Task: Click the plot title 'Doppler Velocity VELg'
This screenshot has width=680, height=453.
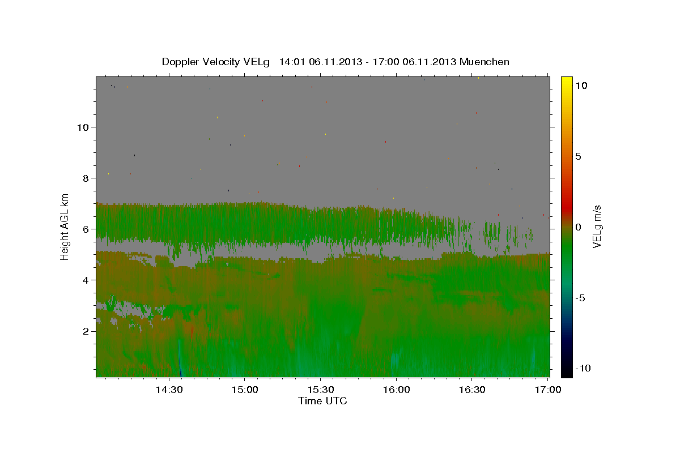Action: [x=217, y=62]
